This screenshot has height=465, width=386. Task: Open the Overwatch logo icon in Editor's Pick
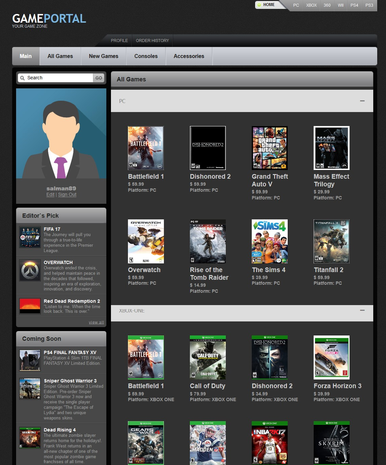click(x=30, y=270)
